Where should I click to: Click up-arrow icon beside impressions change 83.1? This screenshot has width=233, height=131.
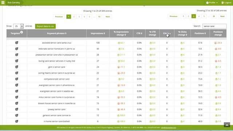[119, 43]
